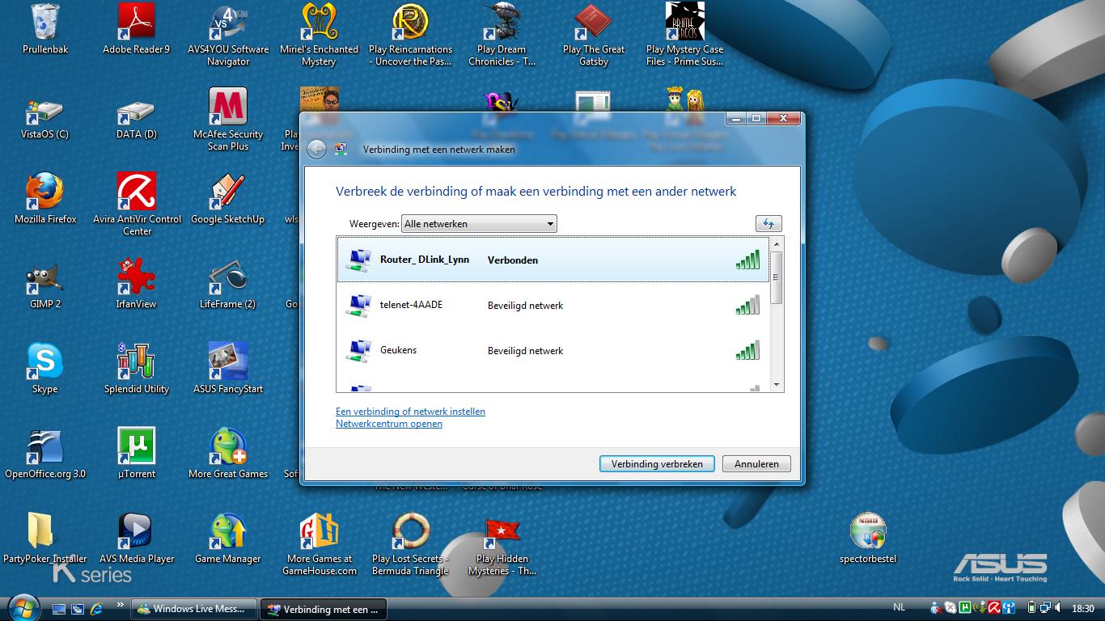Select the Geukens network row

tap(552, 350)
